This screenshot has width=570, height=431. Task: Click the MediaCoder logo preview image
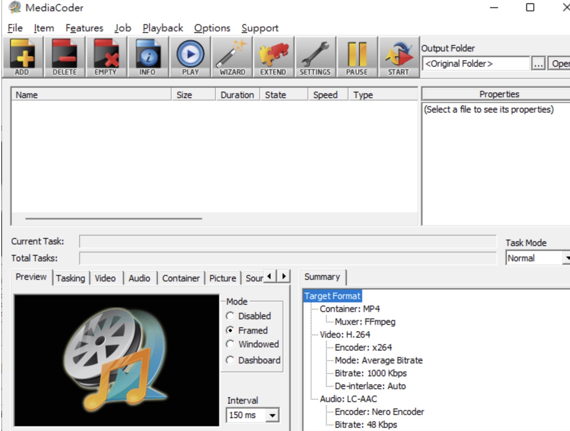click(117, 360)
